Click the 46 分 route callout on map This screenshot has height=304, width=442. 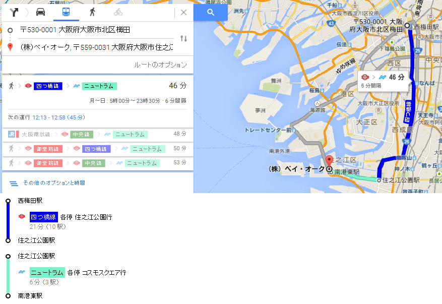coord(383,81)
